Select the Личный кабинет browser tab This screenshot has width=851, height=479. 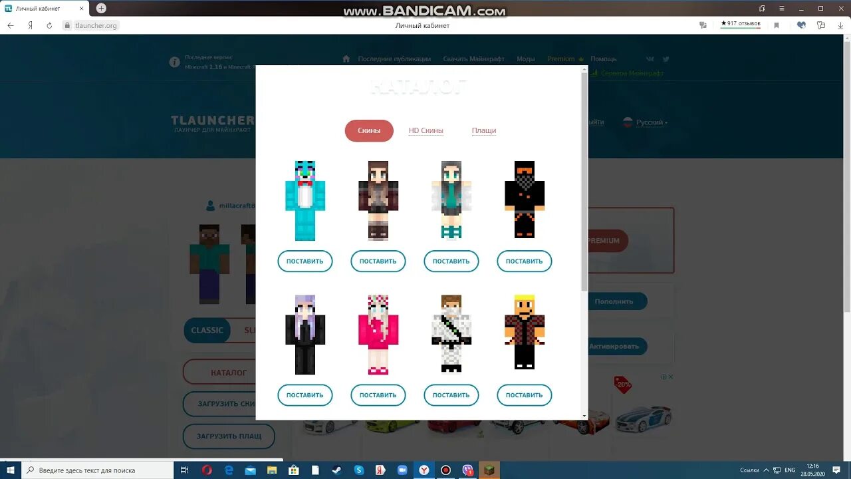tap(45, 8)
